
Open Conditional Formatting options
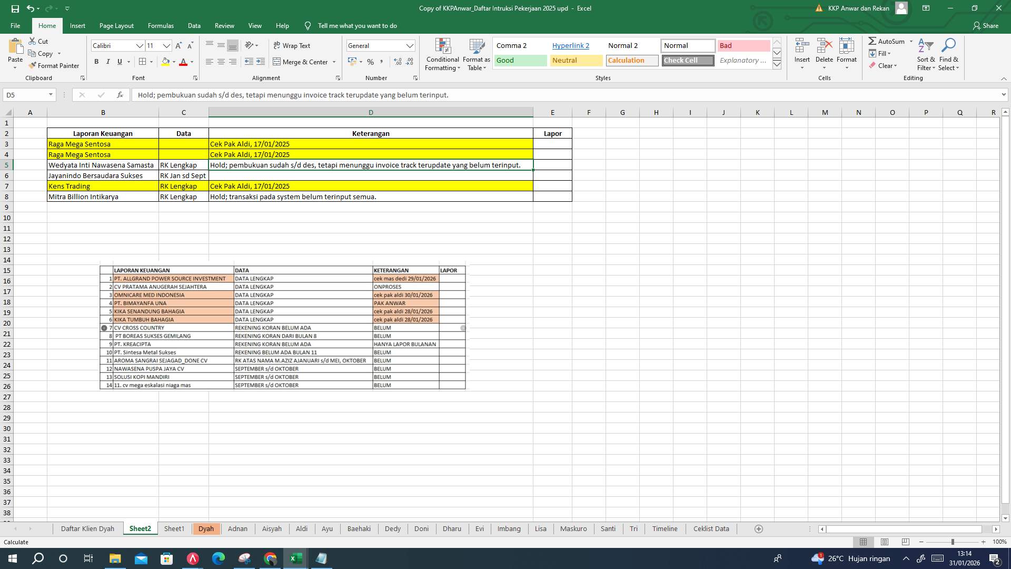point(442,54)
